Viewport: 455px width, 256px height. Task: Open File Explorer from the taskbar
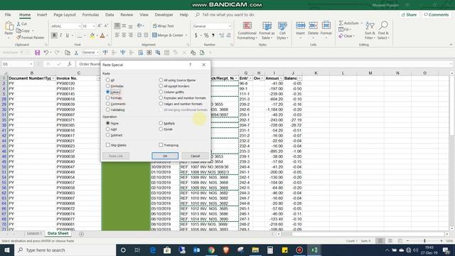point(255,250)
